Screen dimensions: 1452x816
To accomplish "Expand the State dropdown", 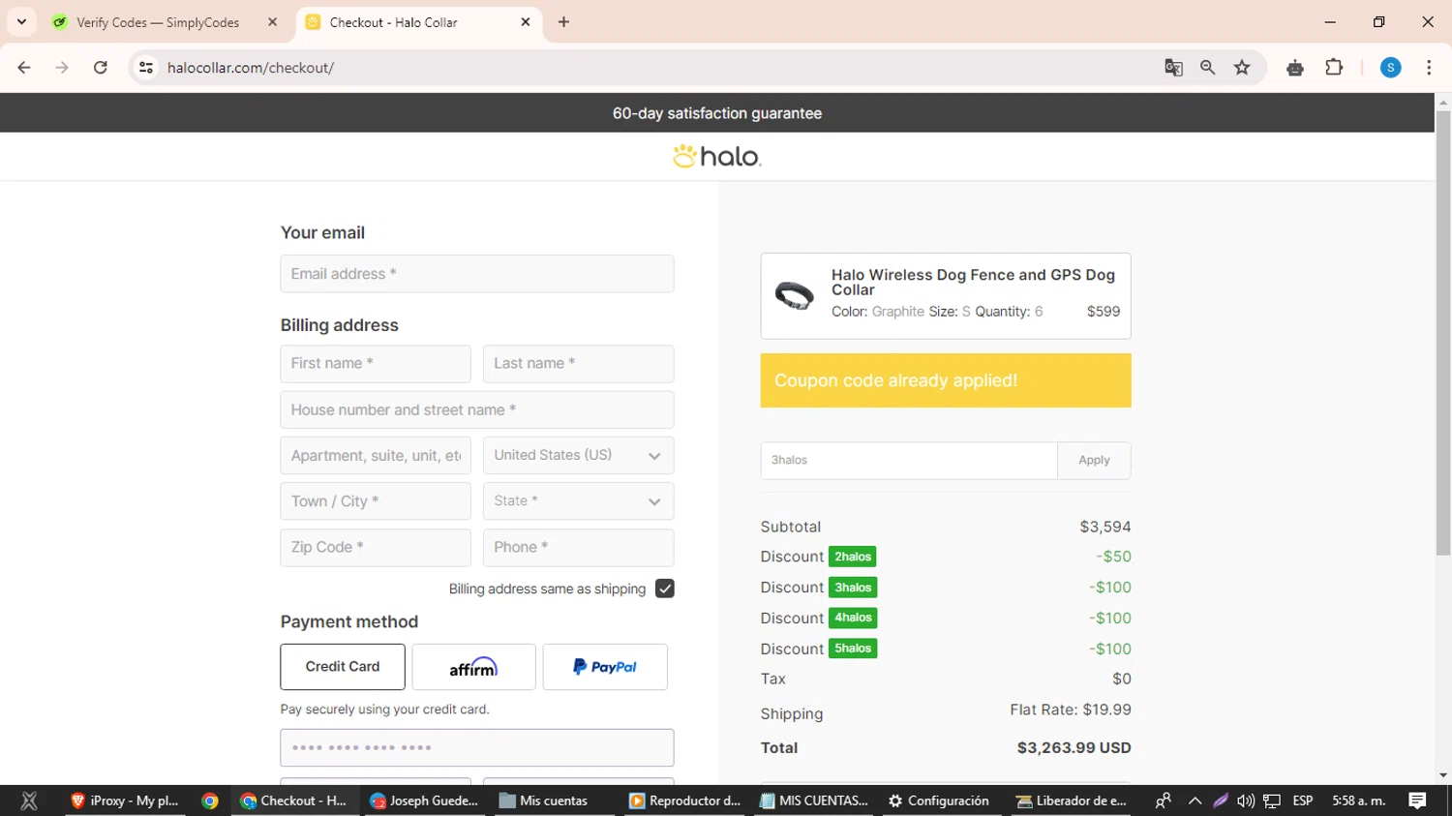I will 578,501.
